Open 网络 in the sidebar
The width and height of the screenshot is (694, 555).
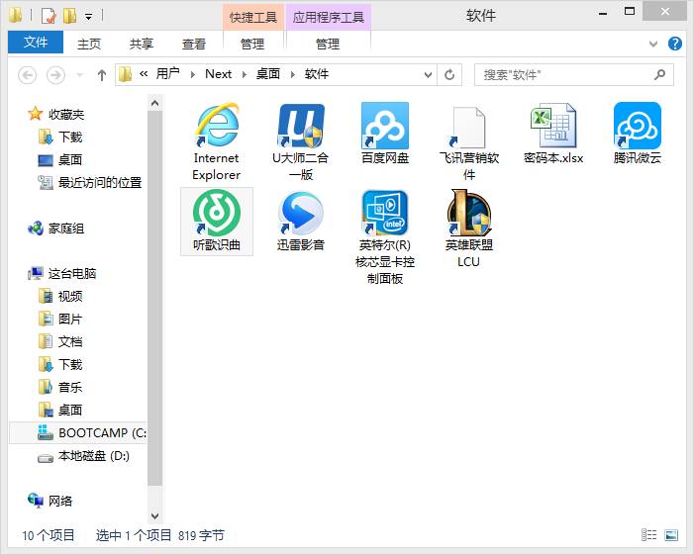(50, 501)
